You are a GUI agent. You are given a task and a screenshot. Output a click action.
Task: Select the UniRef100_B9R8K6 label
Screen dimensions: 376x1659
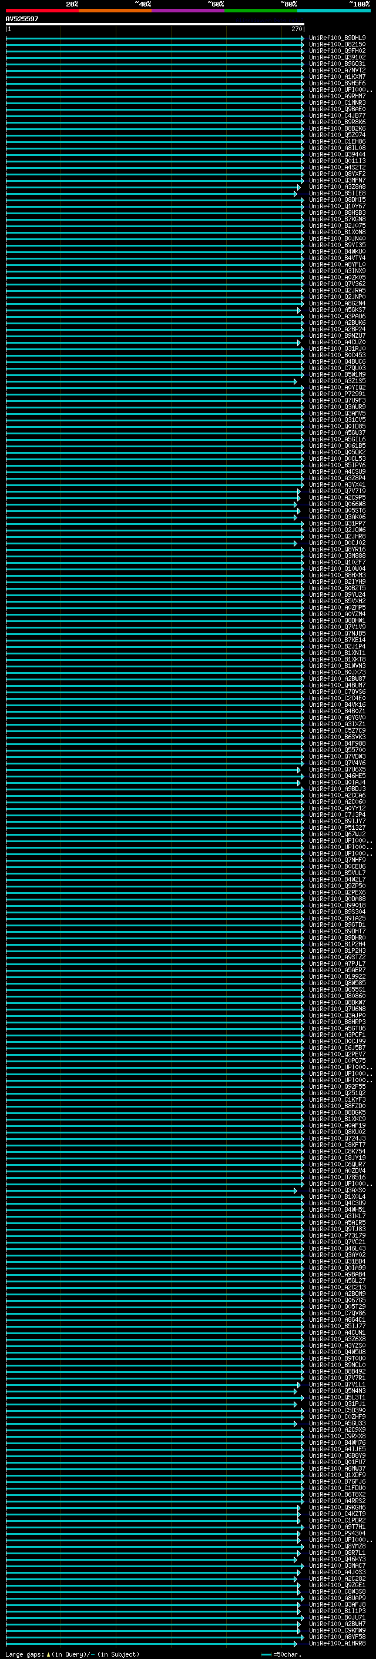(x=337, y=122)
